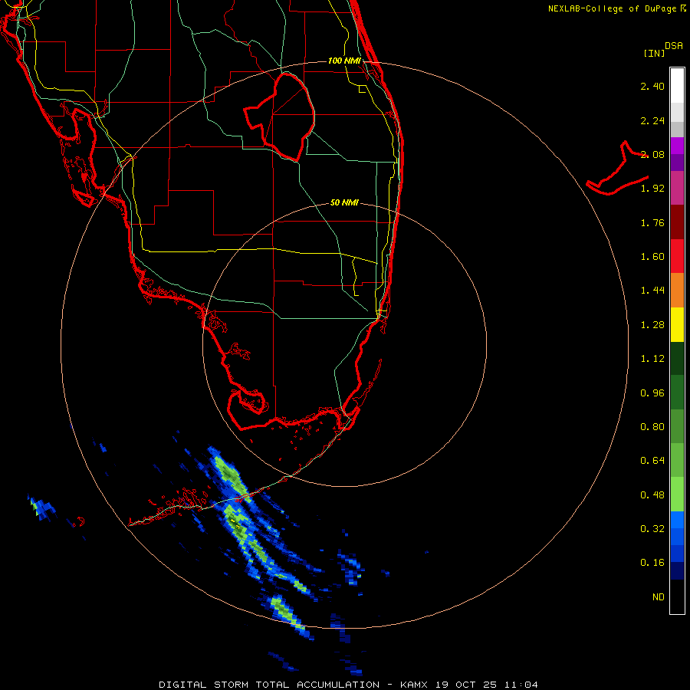Select the 2.40 legend value
Image resolution: width=690 pixels, height=690 pixels.
(x=652, y=86)
